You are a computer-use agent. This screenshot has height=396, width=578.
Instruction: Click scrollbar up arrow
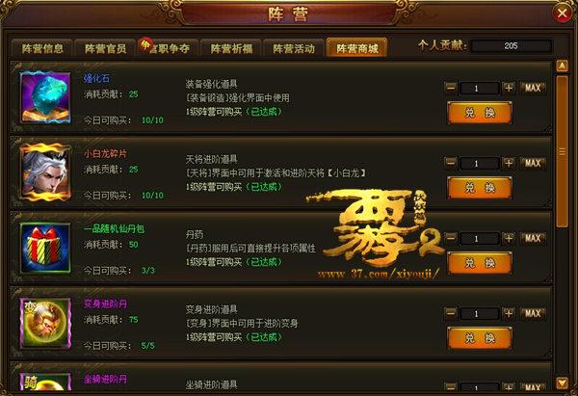pyautogui.click(x=563, y=66)
